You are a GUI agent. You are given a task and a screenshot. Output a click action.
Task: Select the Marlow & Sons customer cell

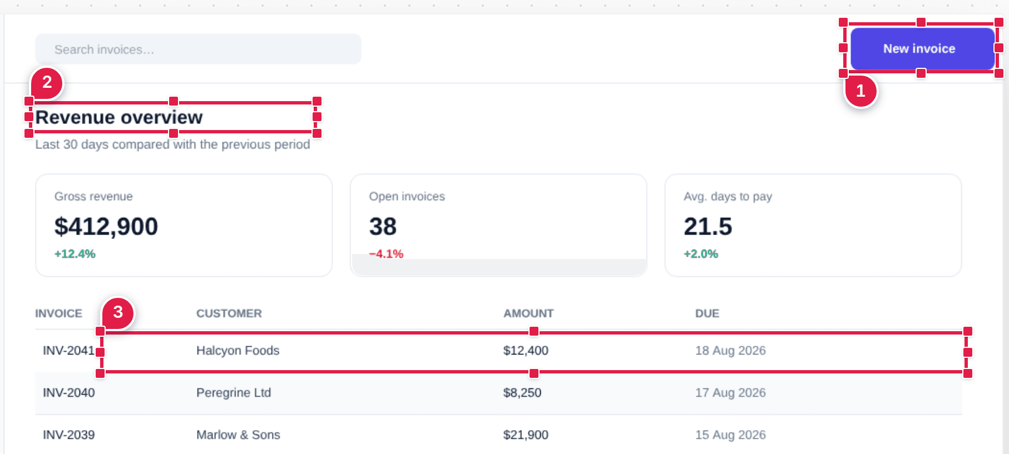238,435
